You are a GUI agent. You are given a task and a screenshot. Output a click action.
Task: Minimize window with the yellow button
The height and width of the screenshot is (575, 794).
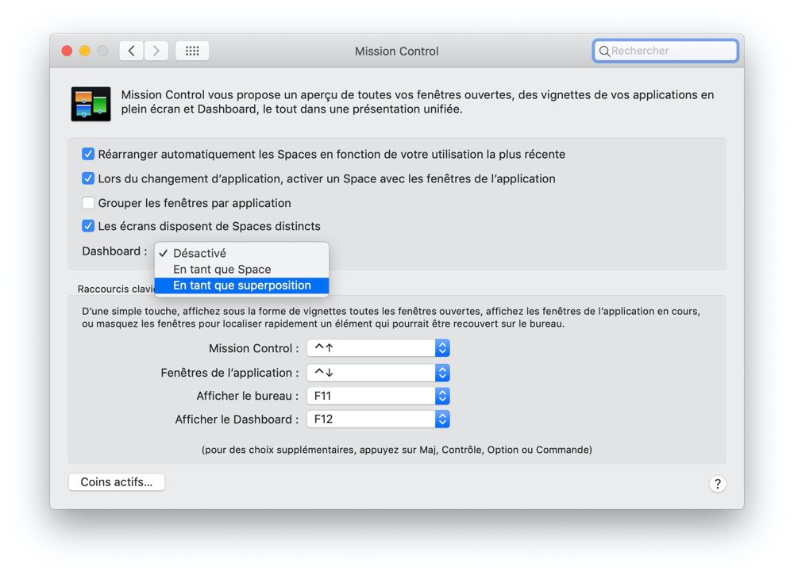click(85, 51)
